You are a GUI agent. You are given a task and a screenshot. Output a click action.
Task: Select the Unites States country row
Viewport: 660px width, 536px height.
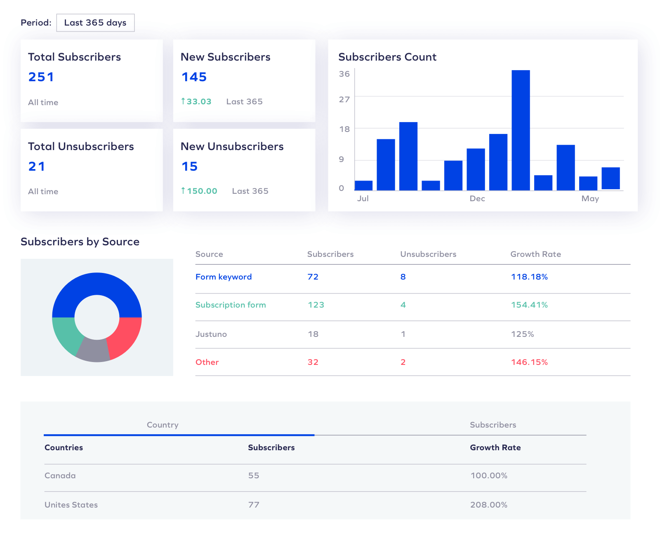tap(71, 505)
